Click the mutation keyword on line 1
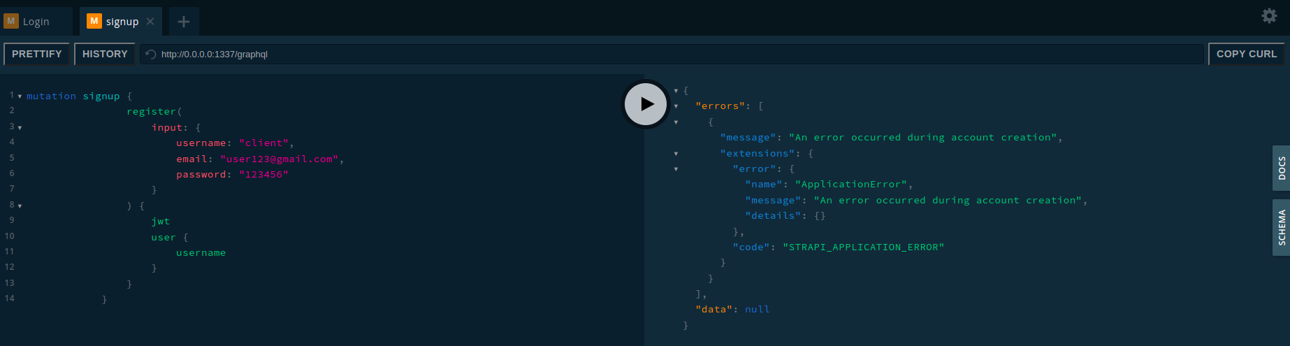This screenshot has width=1290, height=346. [51, 96]
